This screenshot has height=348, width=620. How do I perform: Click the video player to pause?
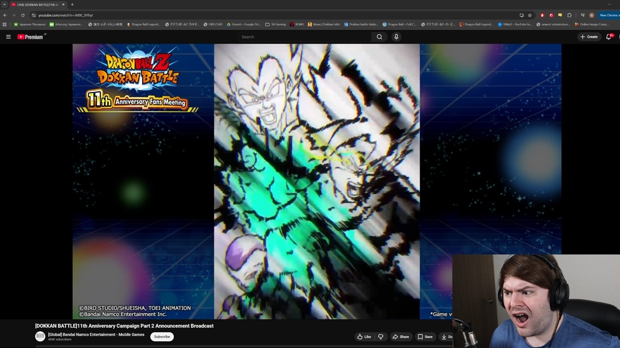coord(317,181)
